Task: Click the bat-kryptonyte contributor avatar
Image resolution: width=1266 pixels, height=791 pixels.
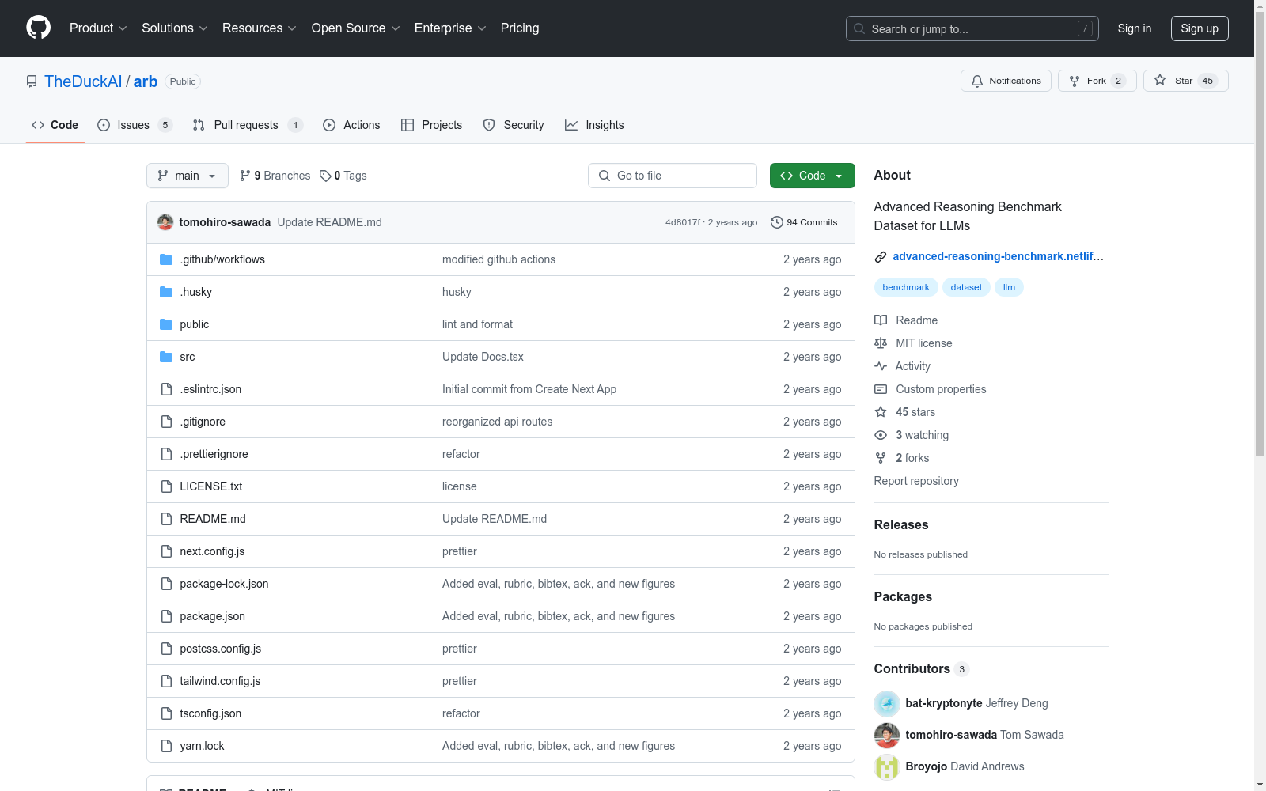Action: pyautogui.click(x=887, y=703)
